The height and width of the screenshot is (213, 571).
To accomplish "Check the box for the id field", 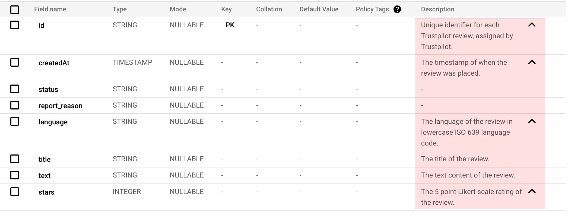I will tap(15, 25).
